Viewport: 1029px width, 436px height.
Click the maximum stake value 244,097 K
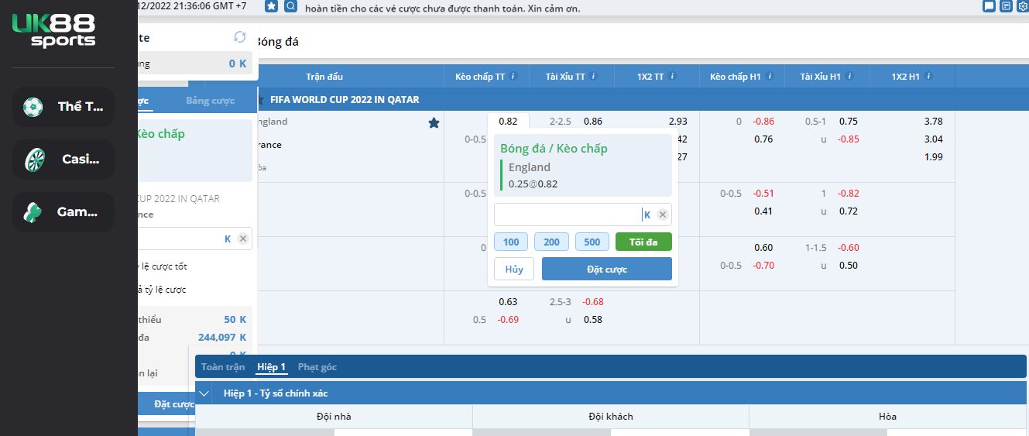222,337
